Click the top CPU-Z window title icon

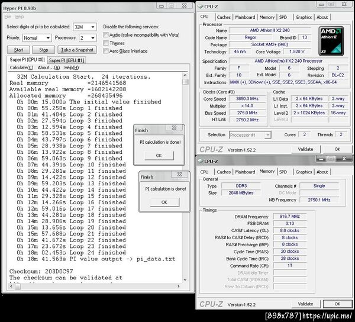click(201, 7)
